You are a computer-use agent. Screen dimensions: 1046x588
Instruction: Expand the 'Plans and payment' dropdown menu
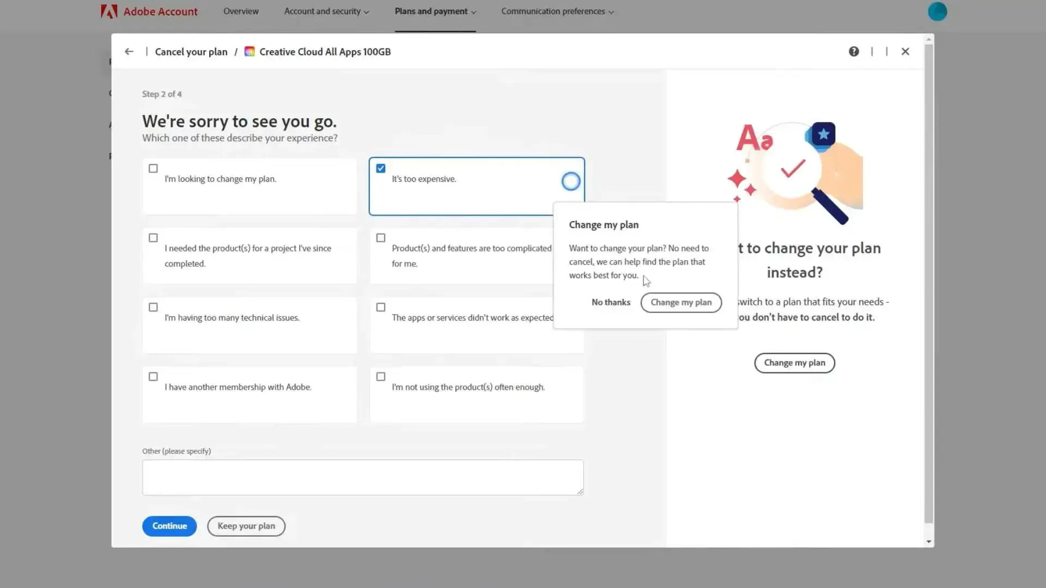point(435,11)
